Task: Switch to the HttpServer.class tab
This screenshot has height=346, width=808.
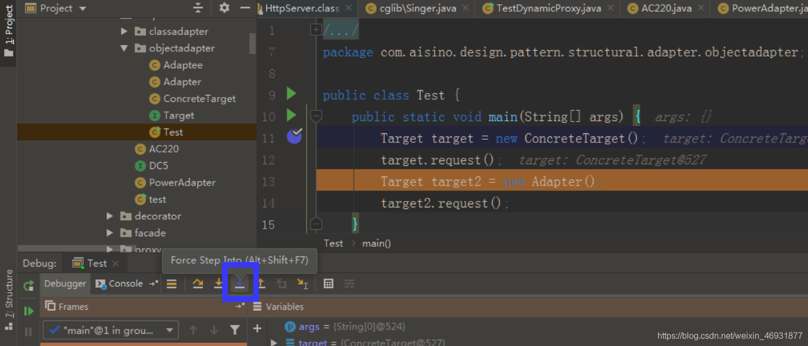Action: pyautogui.click(x=305, y=8)
